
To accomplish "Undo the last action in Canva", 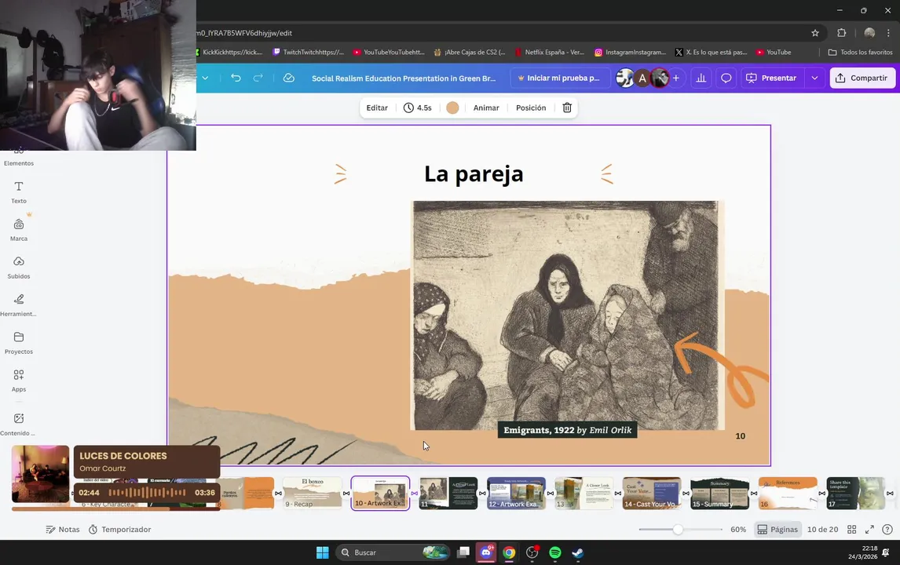I will tap(236, 78).
